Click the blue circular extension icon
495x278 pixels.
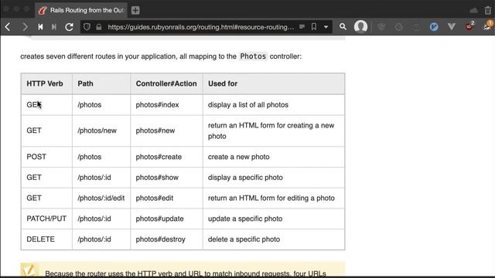[x=434, y=27]
